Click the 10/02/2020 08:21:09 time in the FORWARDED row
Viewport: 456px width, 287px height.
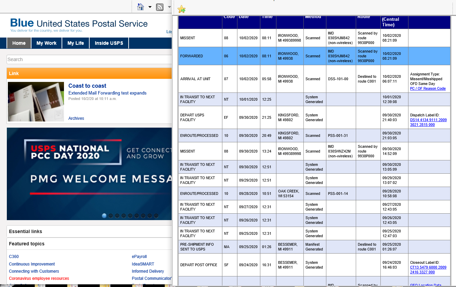tap(394, 56)
